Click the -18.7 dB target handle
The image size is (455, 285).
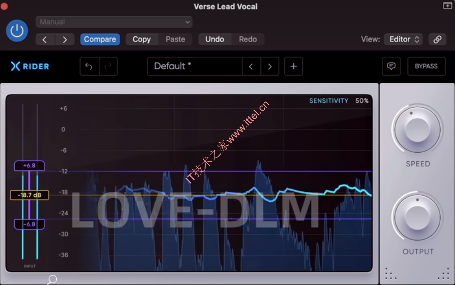[x=29, y=195]
